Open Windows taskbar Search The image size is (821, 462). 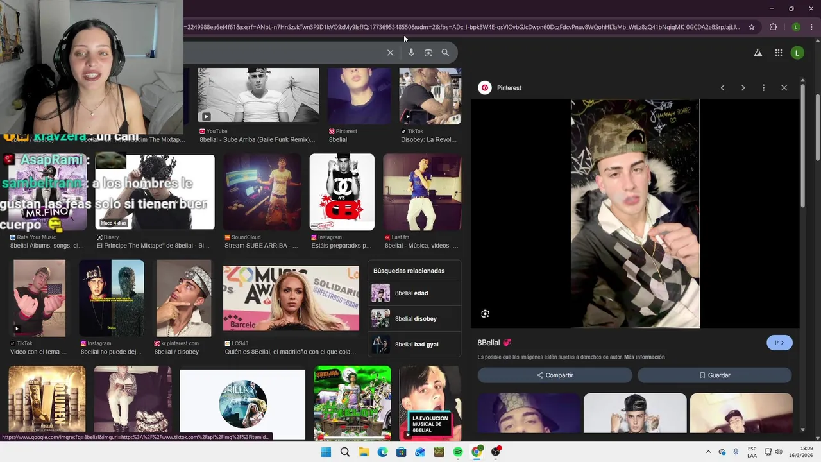[345, 452]
